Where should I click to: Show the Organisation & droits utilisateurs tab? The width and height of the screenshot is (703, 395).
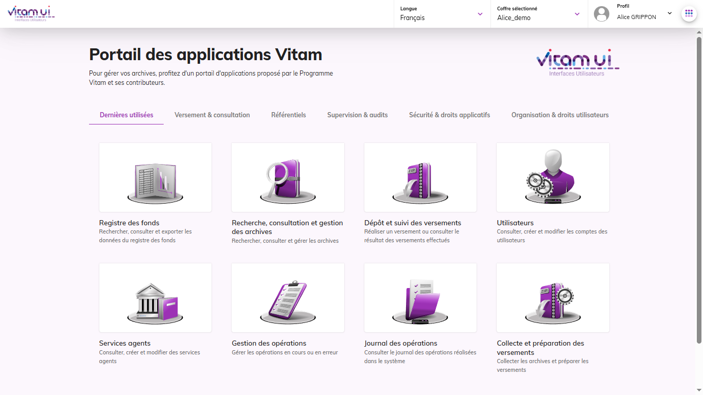560,115
